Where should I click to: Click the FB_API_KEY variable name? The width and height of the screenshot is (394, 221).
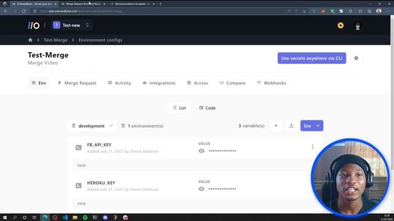point(99,145)
